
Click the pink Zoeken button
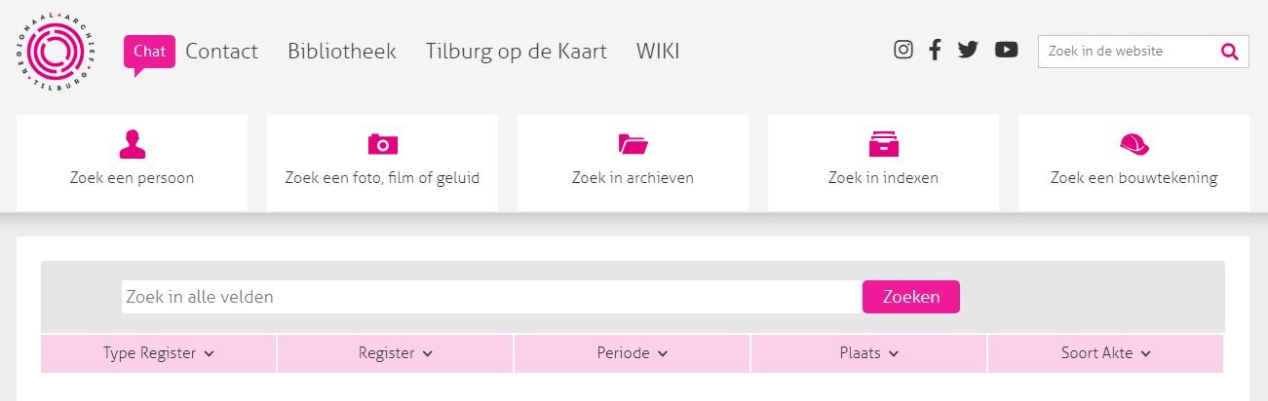[x=911, y=297]
